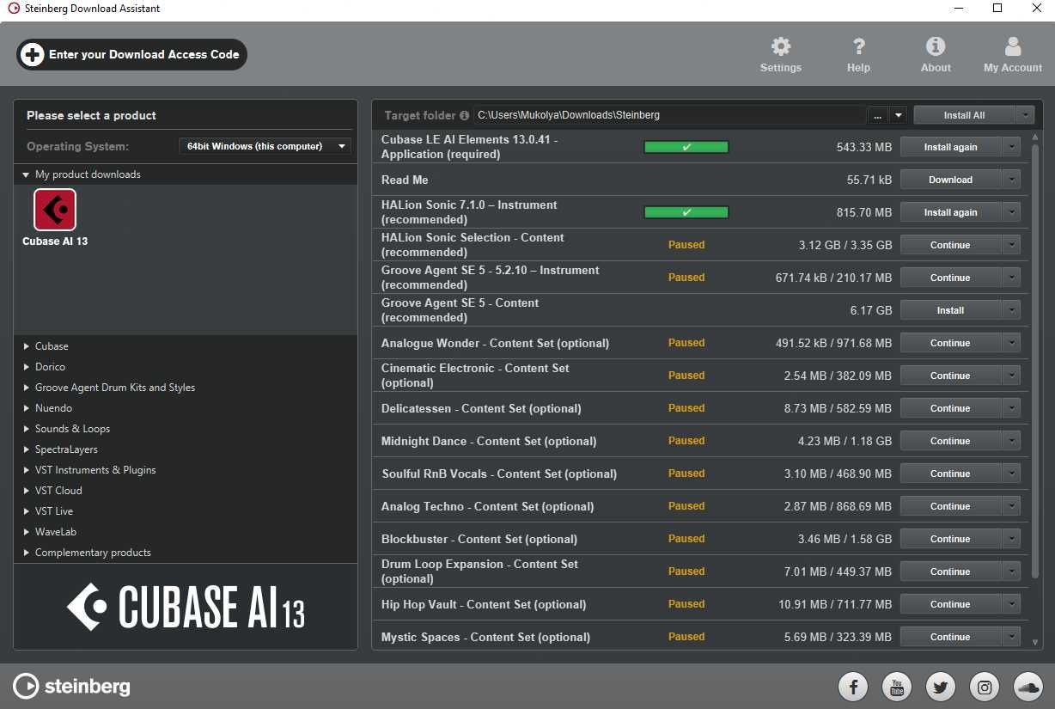The height and width of the screenshot is (709, 1055).
Task: Click Paused status of Hip Hop Vault
Action: [x=686, y=604]
